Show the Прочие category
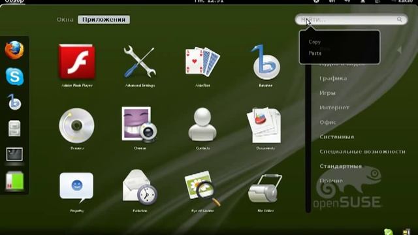The height and width of the screenshot is (235, 418). 331,181
